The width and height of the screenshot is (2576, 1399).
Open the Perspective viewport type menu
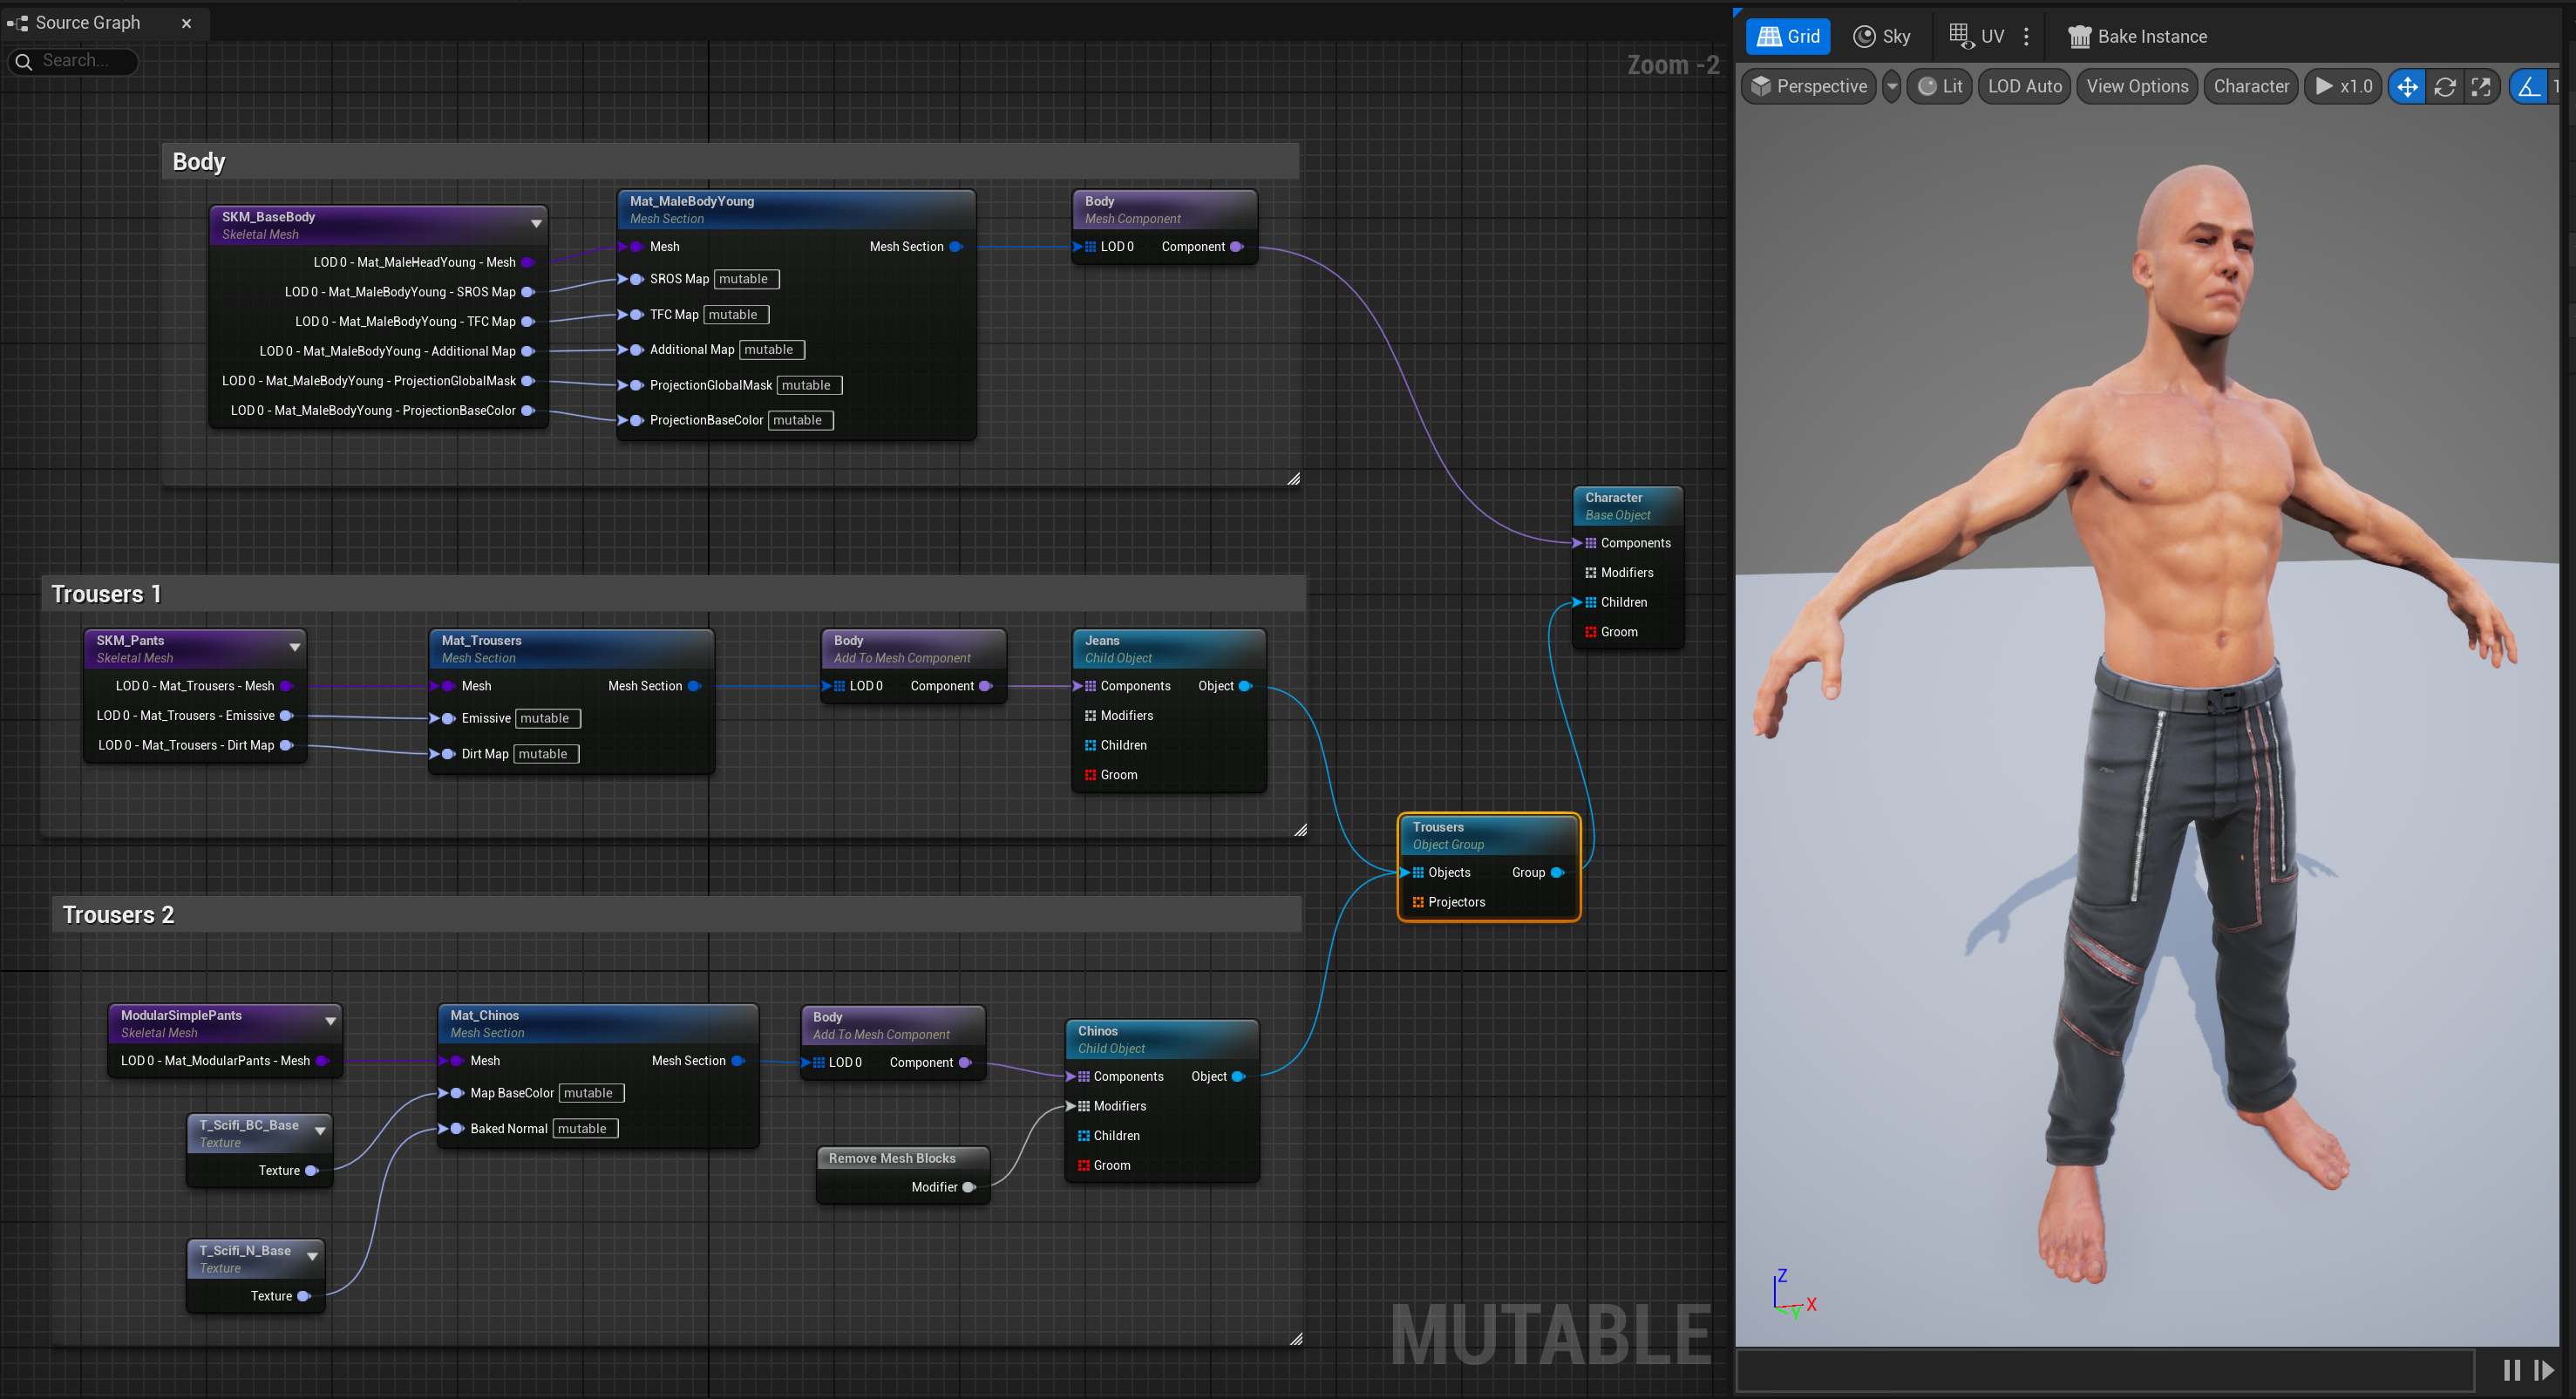[x=1809, y=86]
